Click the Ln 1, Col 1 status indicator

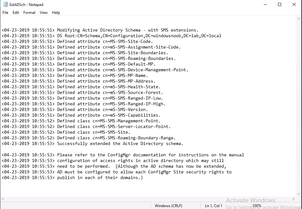[214, 206]
